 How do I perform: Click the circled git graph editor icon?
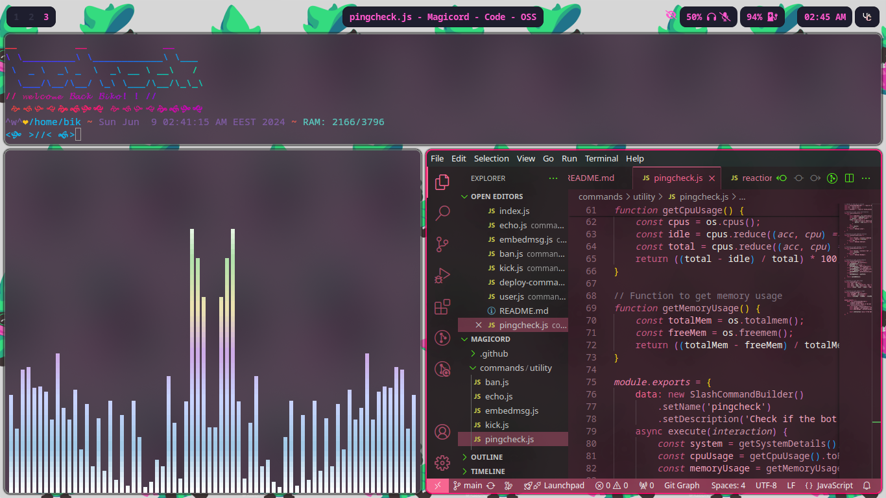pyautogui.click(x=832, y=178)
